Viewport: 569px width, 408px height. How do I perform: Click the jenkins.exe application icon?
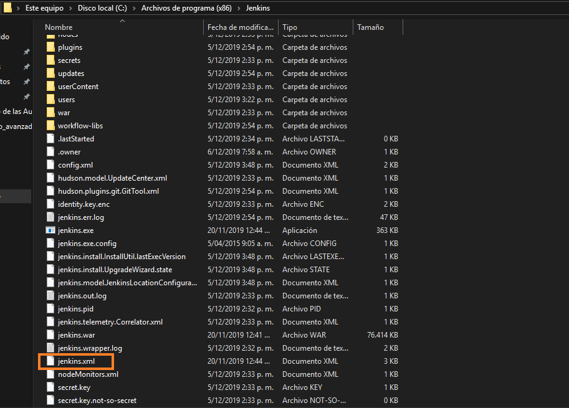pyautogui.click(x=50, y=230)
